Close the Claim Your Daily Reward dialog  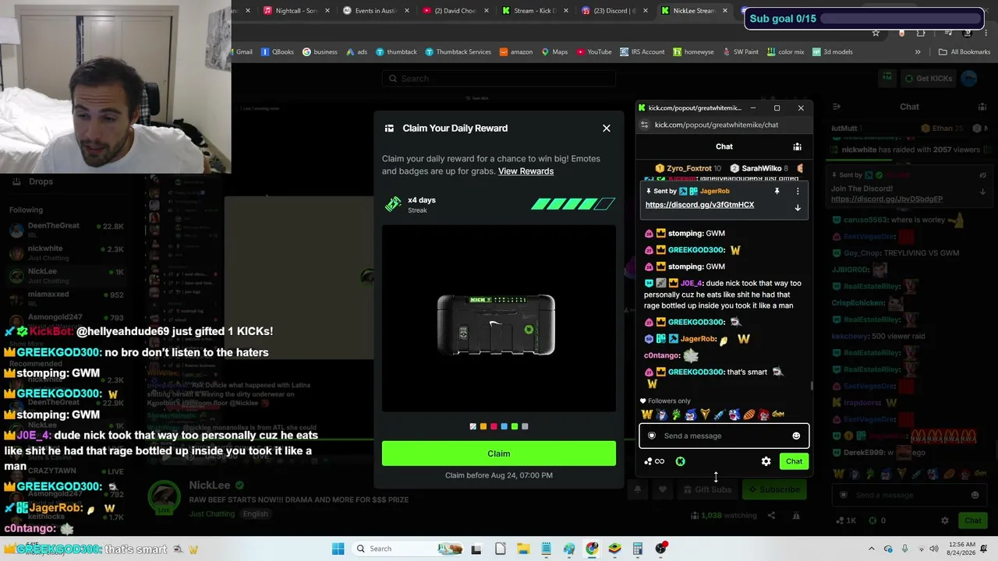[x=607, y=129]
